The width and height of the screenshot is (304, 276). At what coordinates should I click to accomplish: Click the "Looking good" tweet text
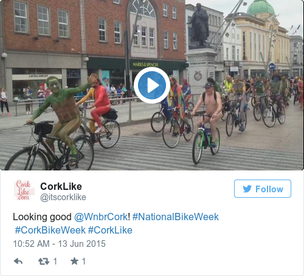click(x=42, y=217)
